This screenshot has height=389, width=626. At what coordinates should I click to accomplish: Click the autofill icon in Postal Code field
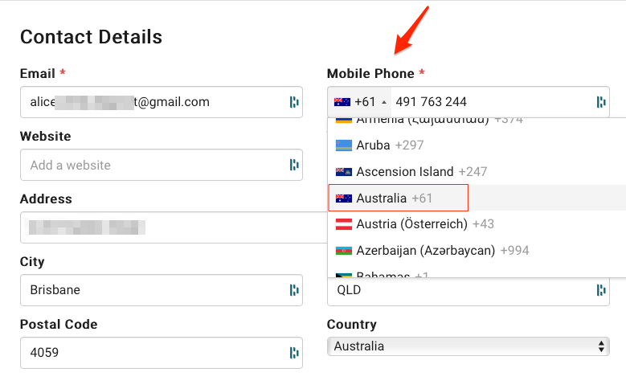click(x=294, y=353)
